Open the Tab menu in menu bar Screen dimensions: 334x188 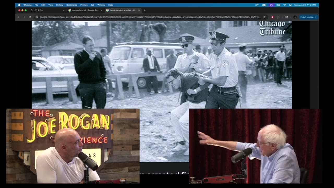coord(92,5)
